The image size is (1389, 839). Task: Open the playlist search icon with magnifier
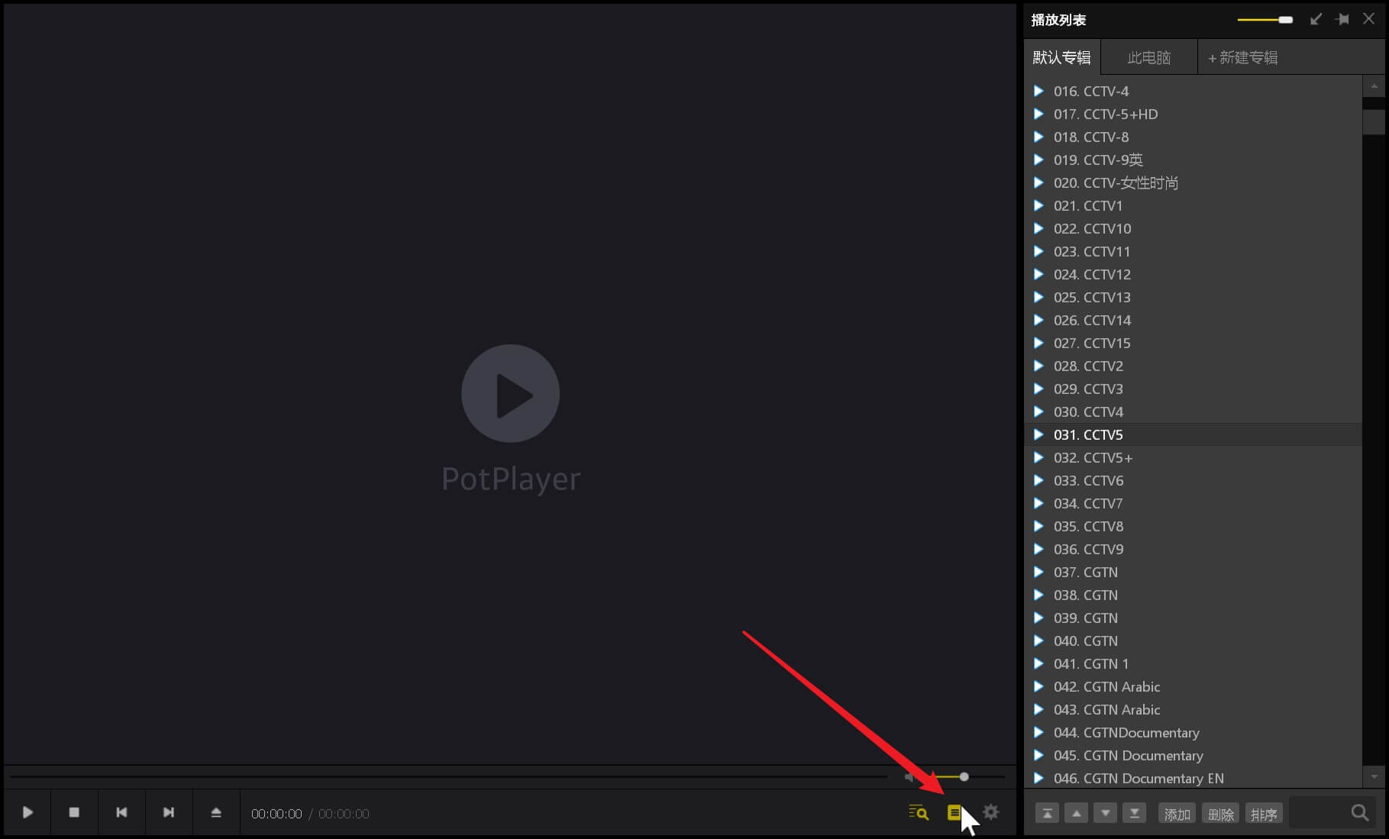click(918, 812)
